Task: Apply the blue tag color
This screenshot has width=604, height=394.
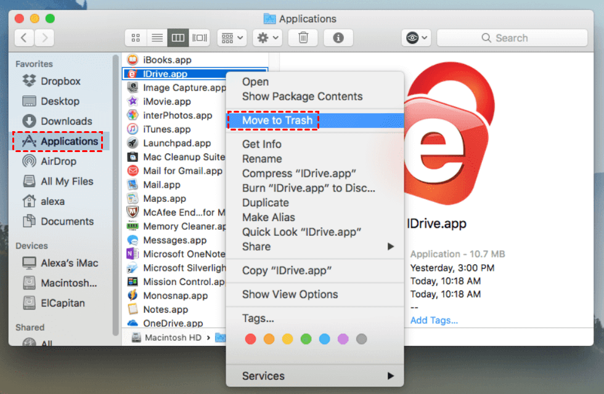Action: pyautogui.click(x=324, y=339)
